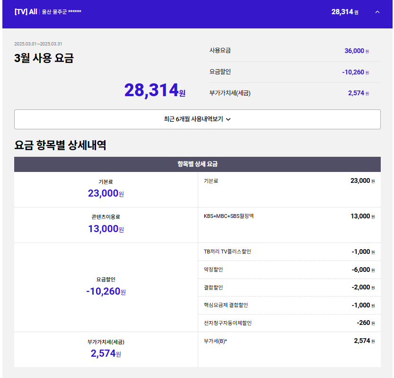
Task: Click the 3월 사용 요금 heading
Action: click(44, 58)
